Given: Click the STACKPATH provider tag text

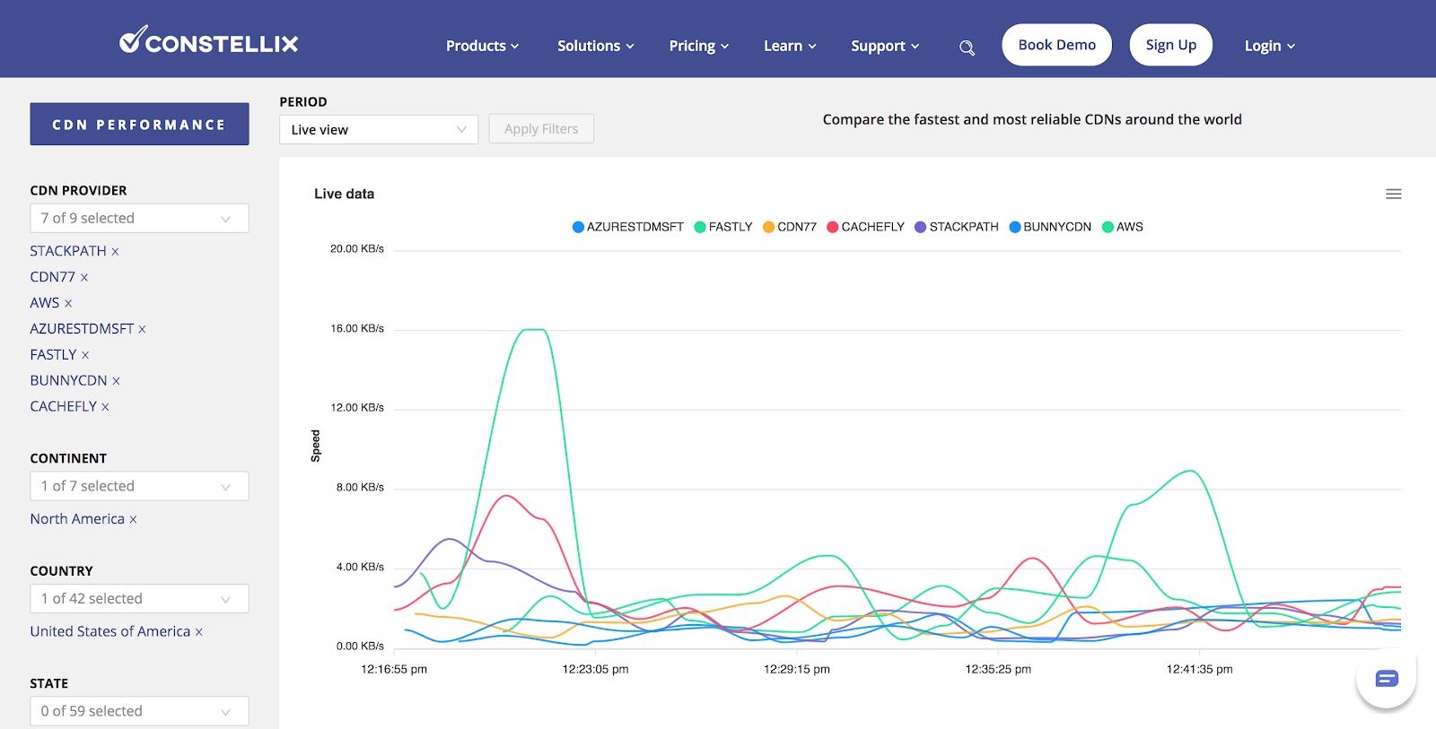Looking at the screenshot, I should click(x=68, y=251).
